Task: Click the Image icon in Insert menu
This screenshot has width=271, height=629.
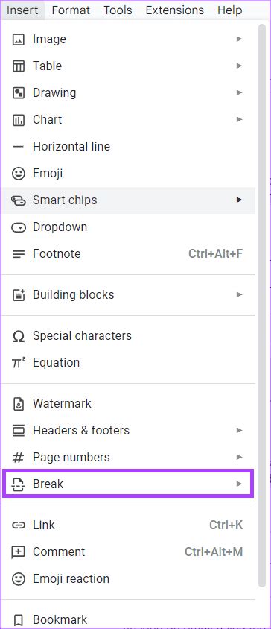Action: click(19, 39)
